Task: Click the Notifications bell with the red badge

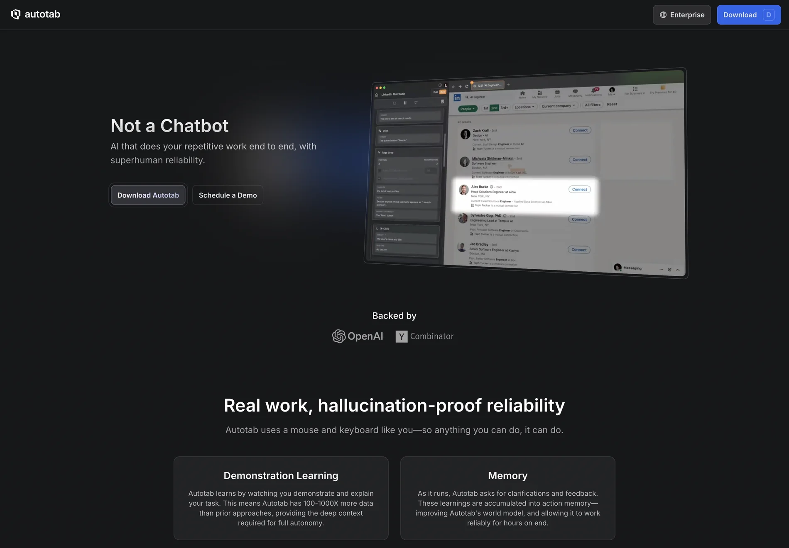Action: click(x=594, y=91)
